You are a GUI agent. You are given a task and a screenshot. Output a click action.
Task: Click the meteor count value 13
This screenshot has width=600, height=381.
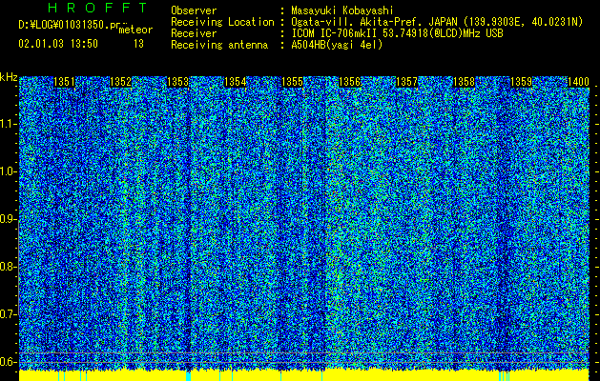click(x=138, y=44)
